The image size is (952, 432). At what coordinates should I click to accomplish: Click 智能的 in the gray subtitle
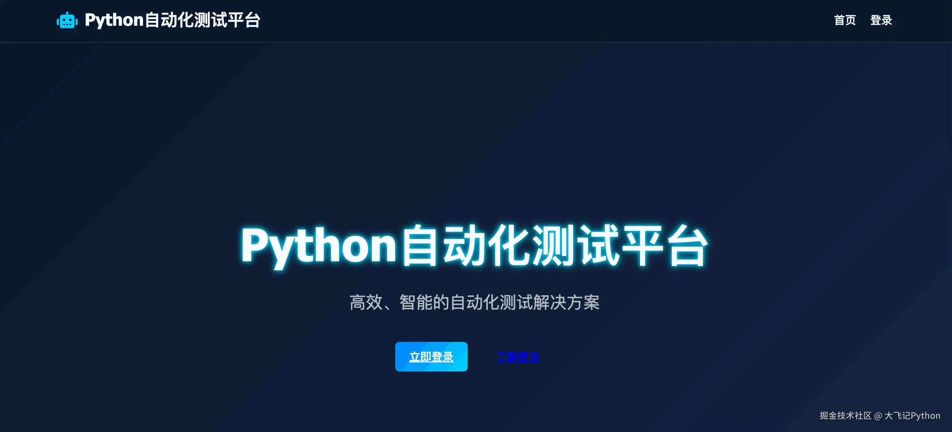[x=424, y=302]
